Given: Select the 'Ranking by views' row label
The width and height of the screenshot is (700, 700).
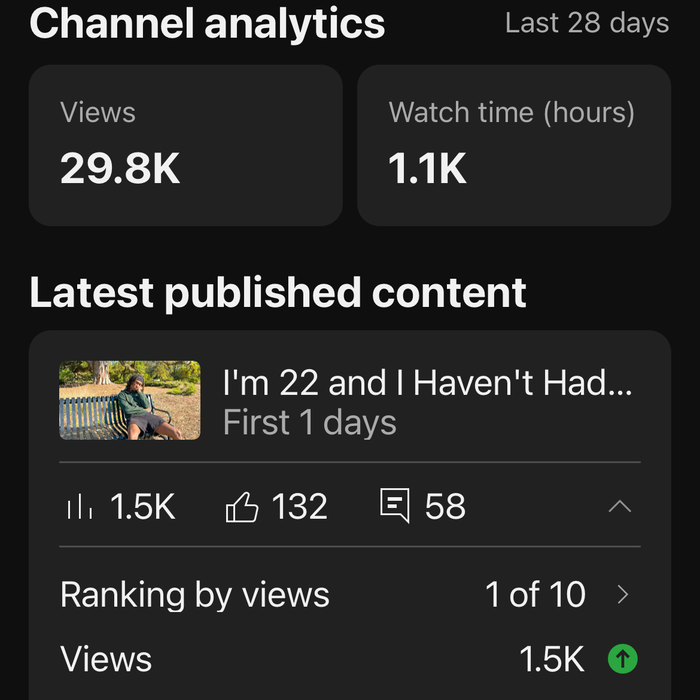Looking at the screenshot, I should [195, 595].
